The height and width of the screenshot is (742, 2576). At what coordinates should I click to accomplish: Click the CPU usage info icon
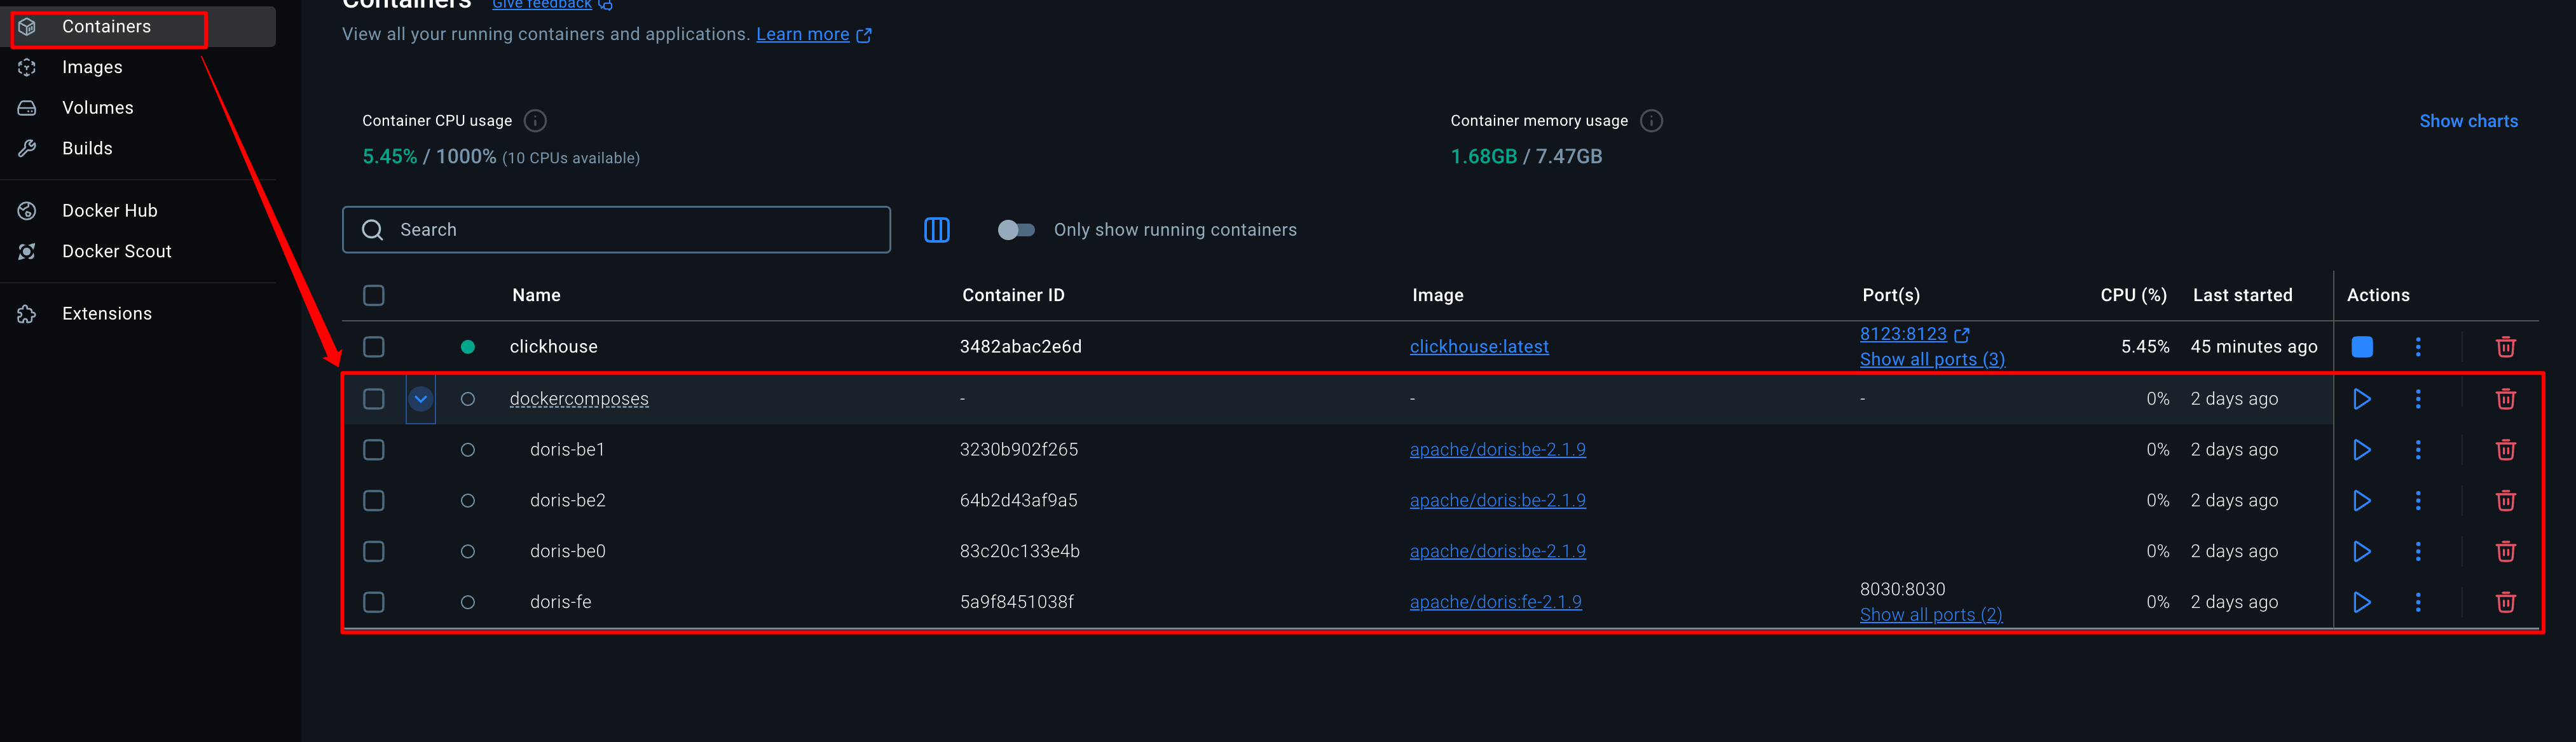point(535,121)
